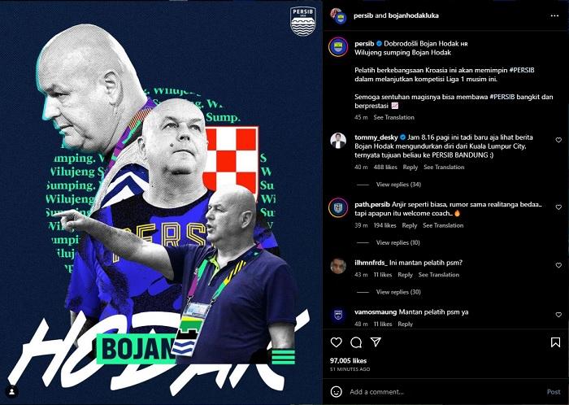Click See Translation under the caption

click(393, 117)
